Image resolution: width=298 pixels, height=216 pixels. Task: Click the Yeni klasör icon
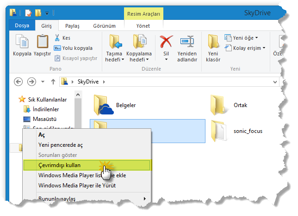point(213,42)
